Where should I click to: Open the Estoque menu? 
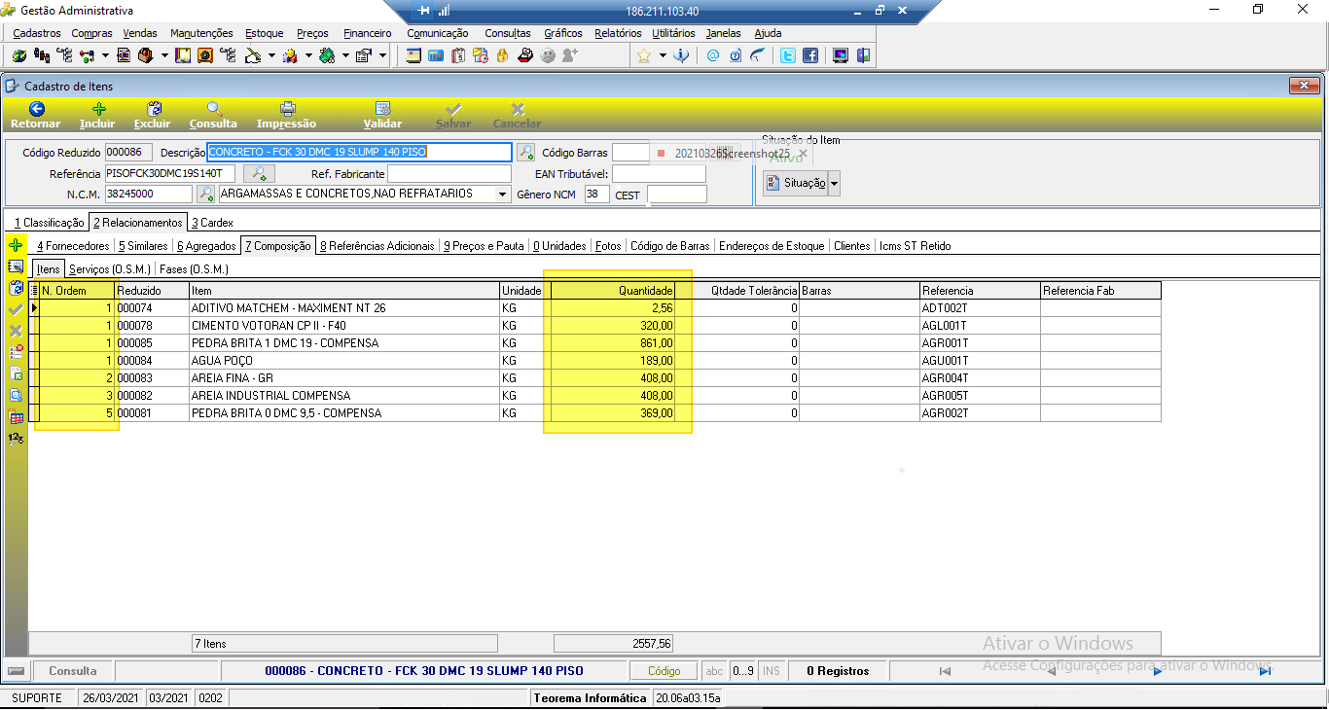pos(265,33)
